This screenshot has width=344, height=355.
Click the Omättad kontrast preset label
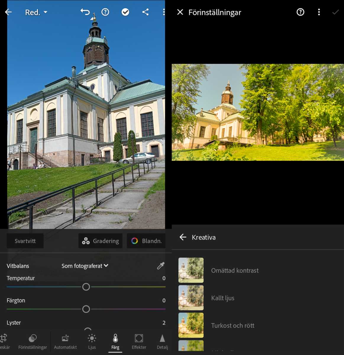click(x=235, y=270)
